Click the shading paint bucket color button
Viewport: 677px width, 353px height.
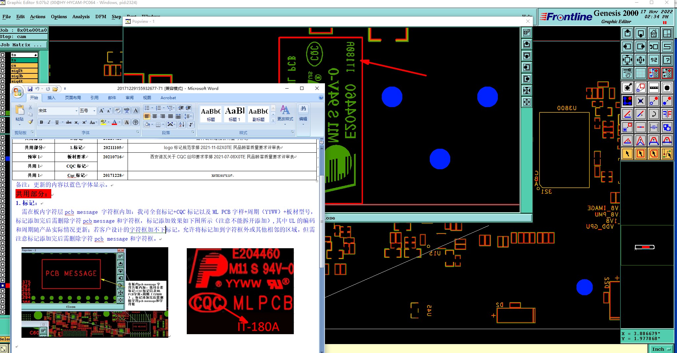coord(147,124)
